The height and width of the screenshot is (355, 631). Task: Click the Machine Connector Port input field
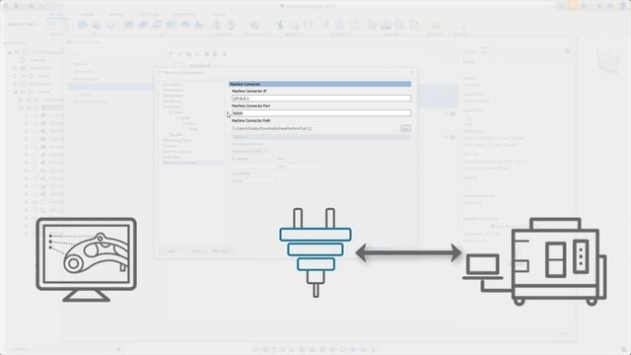click(x=321, y=113)
